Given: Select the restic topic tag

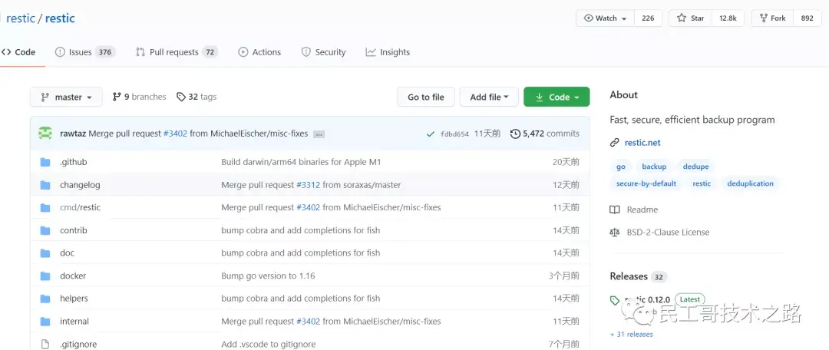Looking at the screenshot, I should (x=702, y=183).
